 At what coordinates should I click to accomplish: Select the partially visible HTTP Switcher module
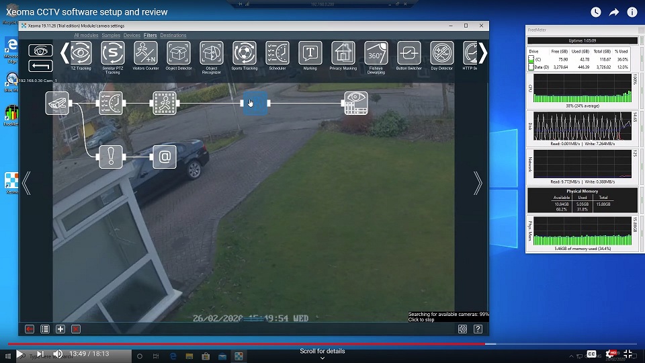tap(470, 56)
